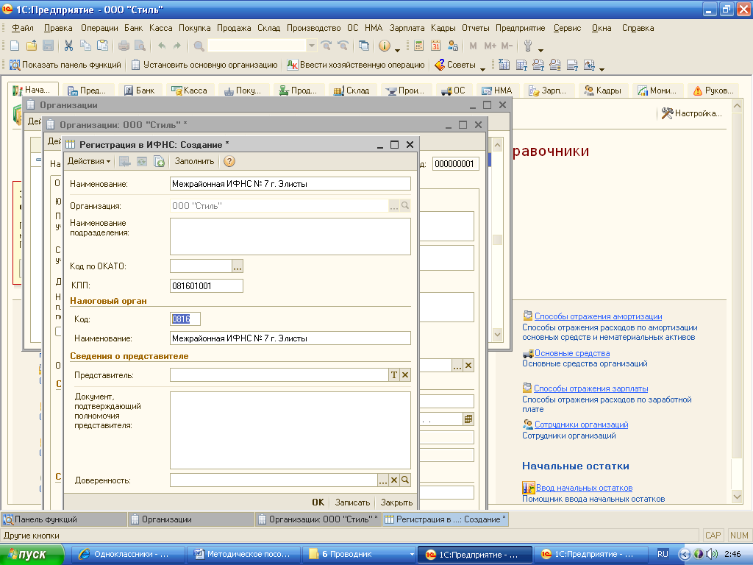
Task: Open the Доверенность selection ellipsis button
Action: tap(382, 480)
